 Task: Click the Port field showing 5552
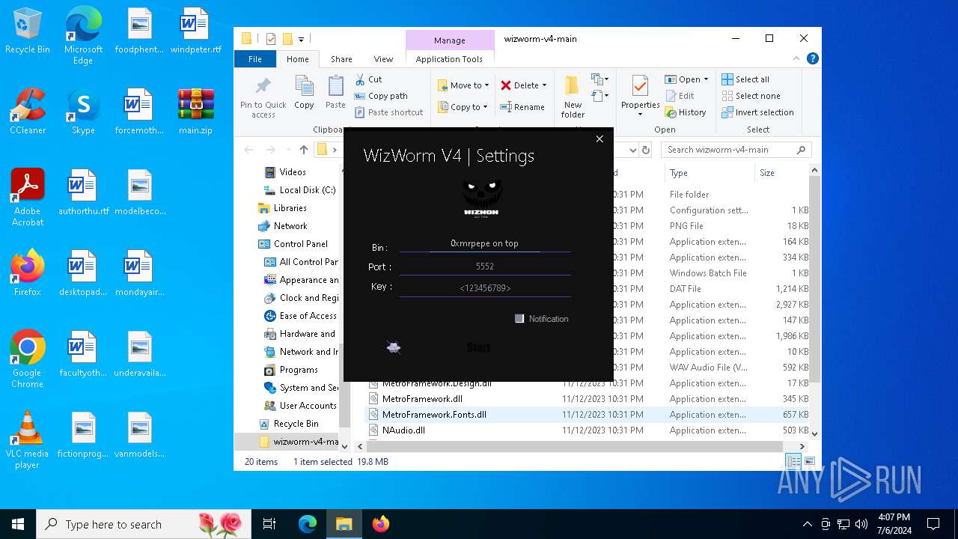click(485, 267)
